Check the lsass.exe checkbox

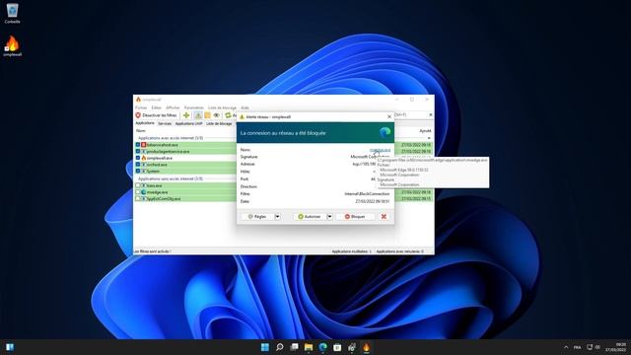click(x=138, y=185)
